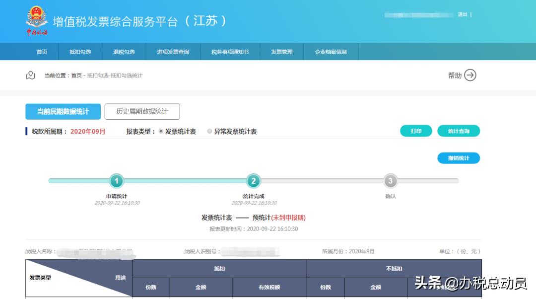The image size is (536, 299).
Task: Open the 抵扣勾选 navigation menu item
Action: (81, 52)
